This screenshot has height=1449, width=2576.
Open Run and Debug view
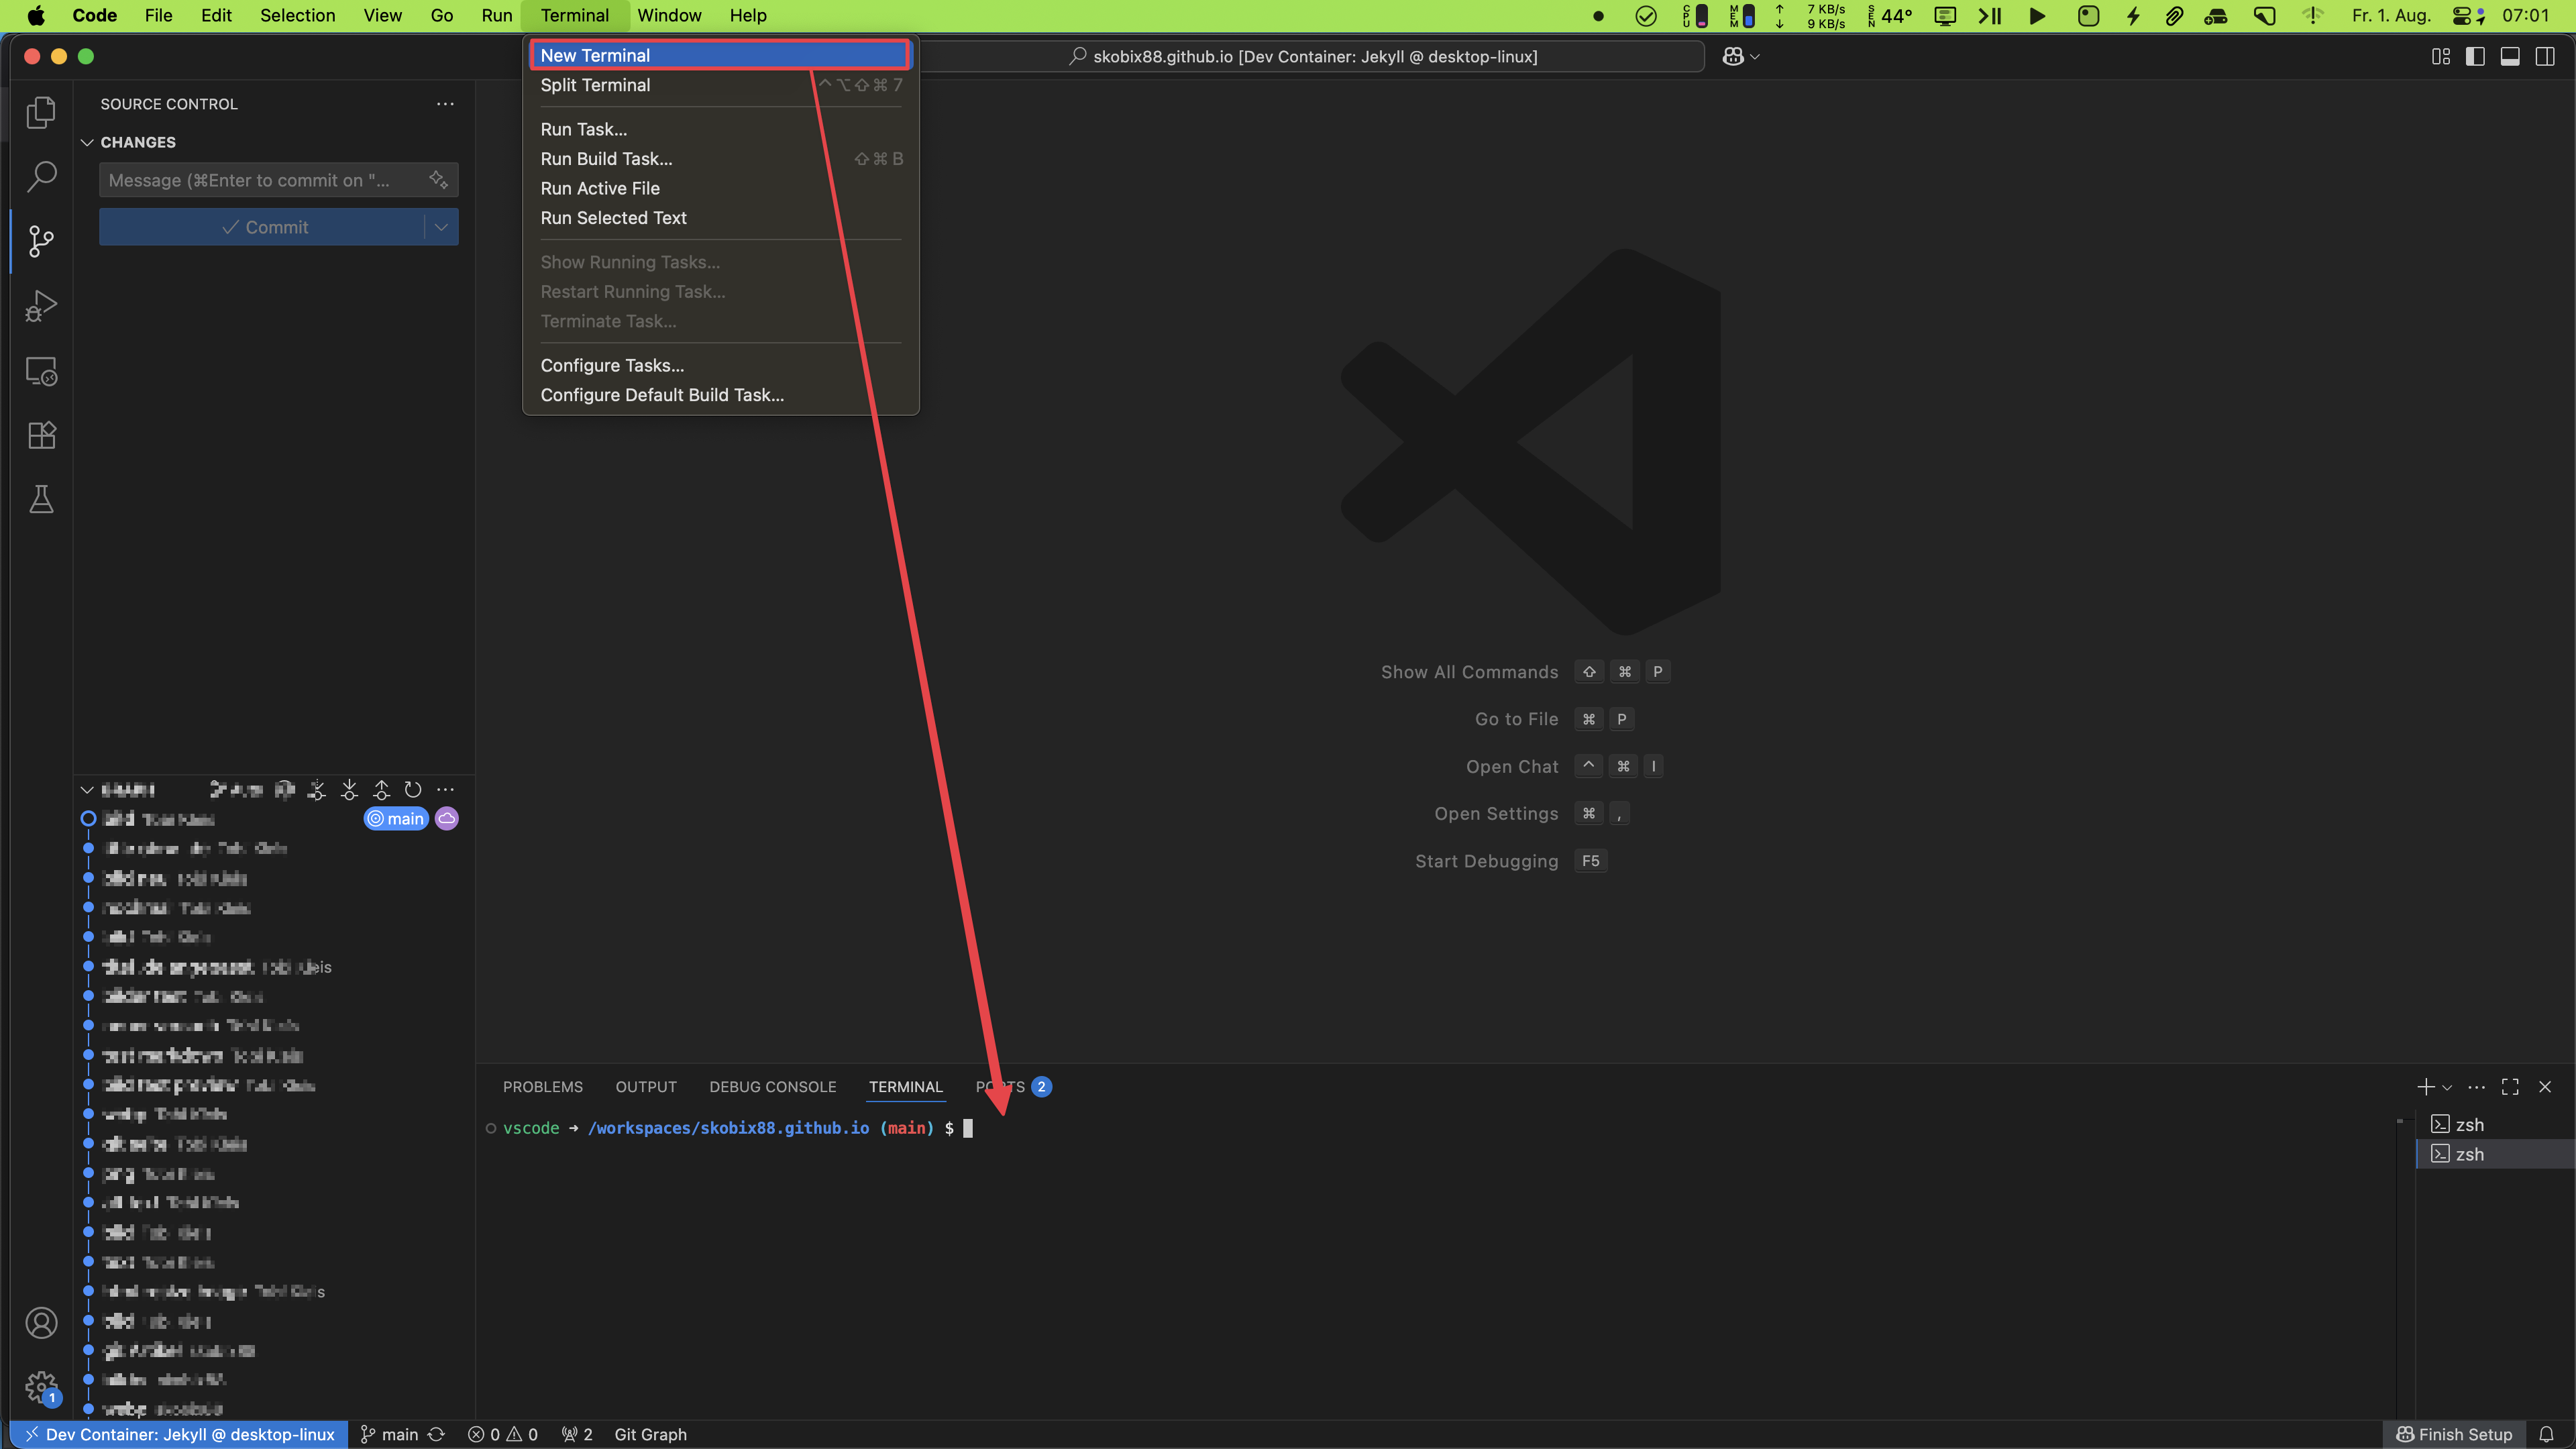(41, 306)
